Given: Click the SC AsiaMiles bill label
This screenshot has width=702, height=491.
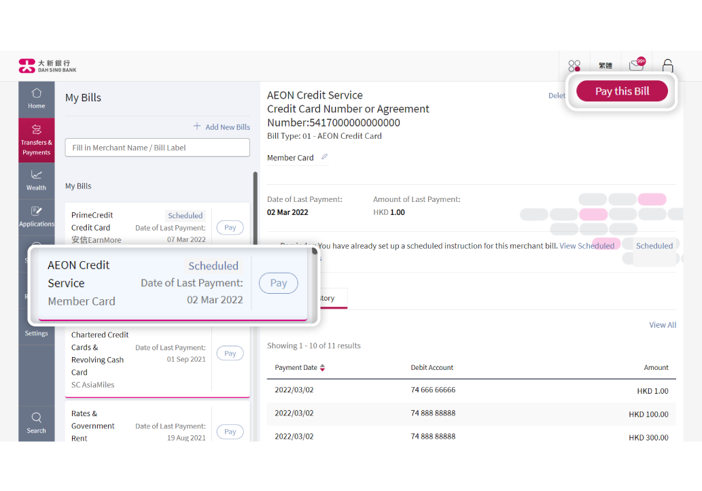Looking at the screenshot, I should click(x=92, y=385).
